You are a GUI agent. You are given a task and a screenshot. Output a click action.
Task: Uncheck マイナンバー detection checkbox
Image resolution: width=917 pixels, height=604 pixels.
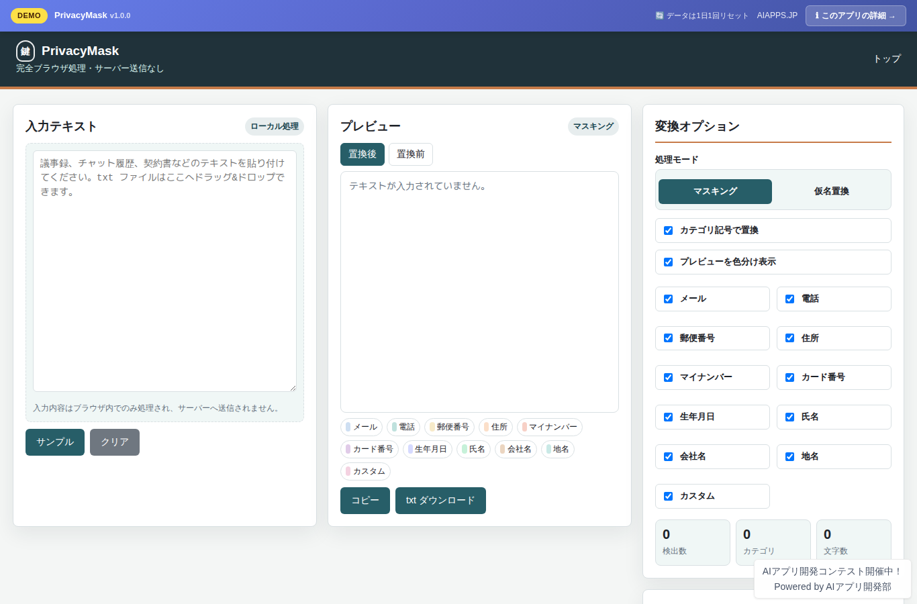tap(668, 377)
